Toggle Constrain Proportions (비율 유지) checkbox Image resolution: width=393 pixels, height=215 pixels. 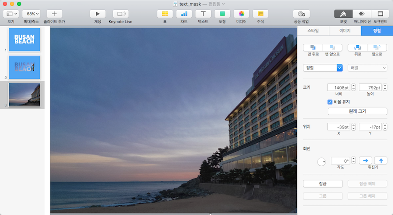point(330,102)
